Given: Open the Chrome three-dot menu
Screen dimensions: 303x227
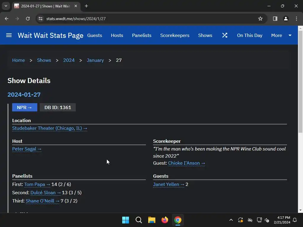Looking at the screenshot, I should pyautogui.click(x=296, y=19).
